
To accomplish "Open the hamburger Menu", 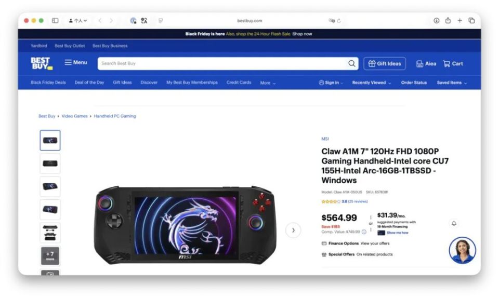I will tap(76, 63).
